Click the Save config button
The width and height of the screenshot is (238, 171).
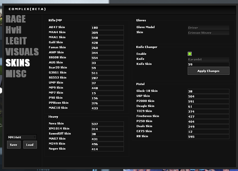pyautogui.click(x=14, y=145)
